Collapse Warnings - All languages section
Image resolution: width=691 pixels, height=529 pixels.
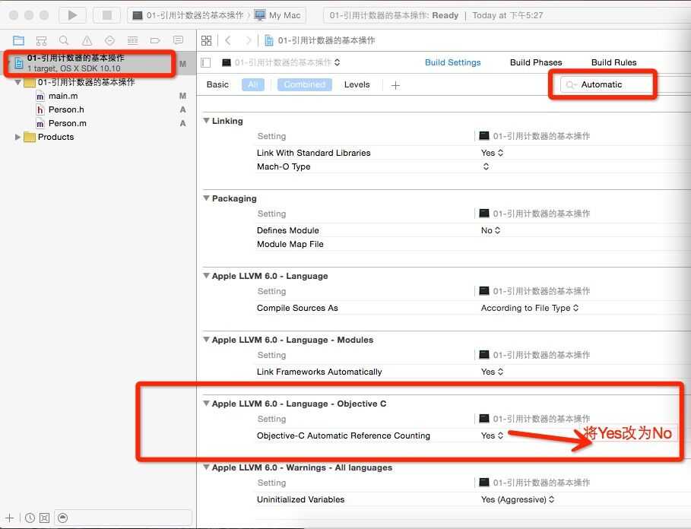coord(206,467)
